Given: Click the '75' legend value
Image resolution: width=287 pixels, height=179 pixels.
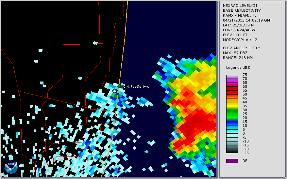Looking at the screenshot, I should 245,75.
